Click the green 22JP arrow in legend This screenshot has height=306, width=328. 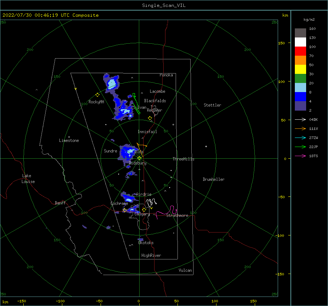pyautogui.click(x=300, y=147)
